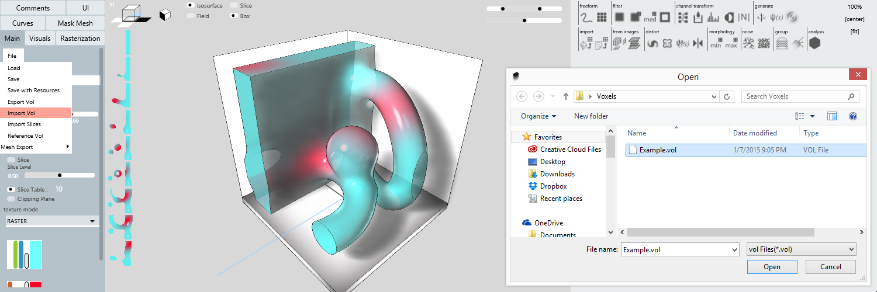
Task: Apply the max morphology operation
Action: 731,43
